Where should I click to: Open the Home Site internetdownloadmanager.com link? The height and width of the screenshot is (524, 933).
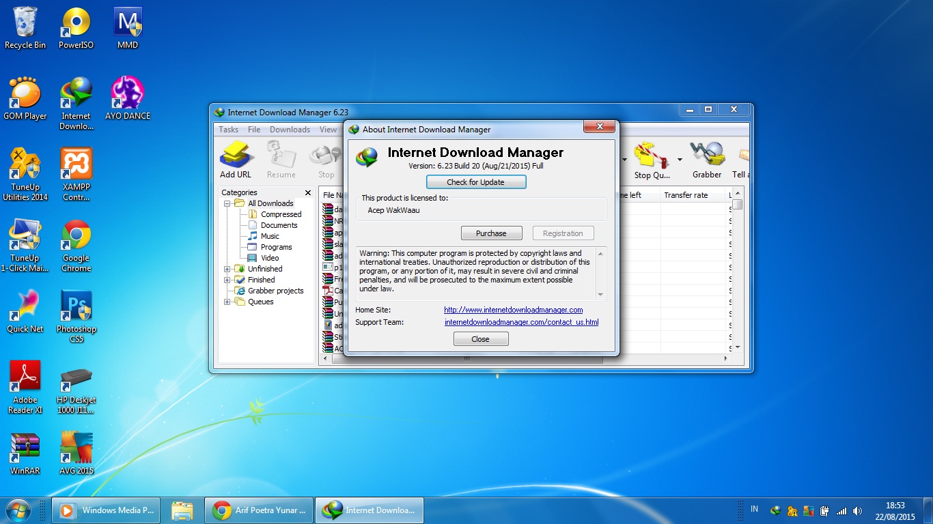514,310
